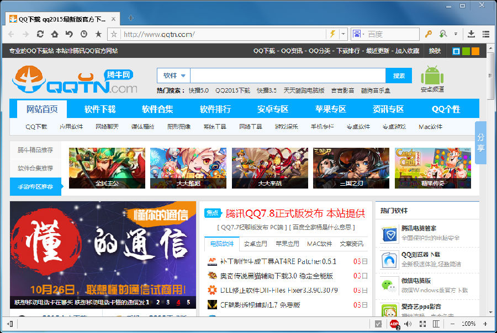Toggle browser sound speaker icon
The height and width of the screenshot is (333, 497).
point(408,324)
